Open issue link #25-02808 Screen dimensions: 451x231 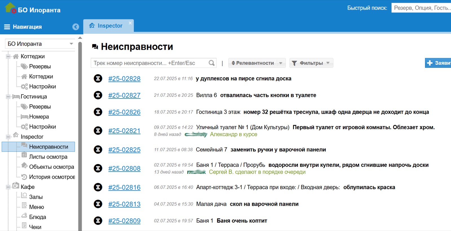(124, 169)
